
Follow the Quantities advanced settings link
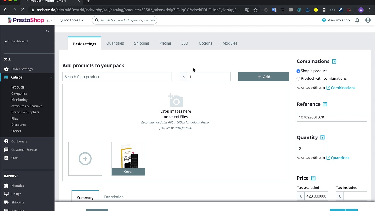(x=338, y=158)
